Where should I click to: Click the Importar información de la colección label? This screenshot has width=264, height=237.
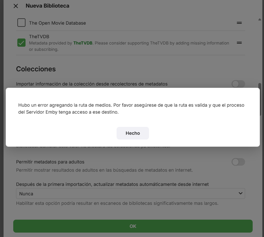(92, 84)
